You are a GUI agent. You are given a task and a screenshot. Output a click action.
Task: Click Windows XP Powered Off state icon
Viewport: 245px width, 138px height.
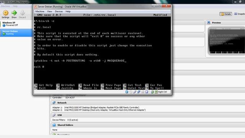(4, 25)
